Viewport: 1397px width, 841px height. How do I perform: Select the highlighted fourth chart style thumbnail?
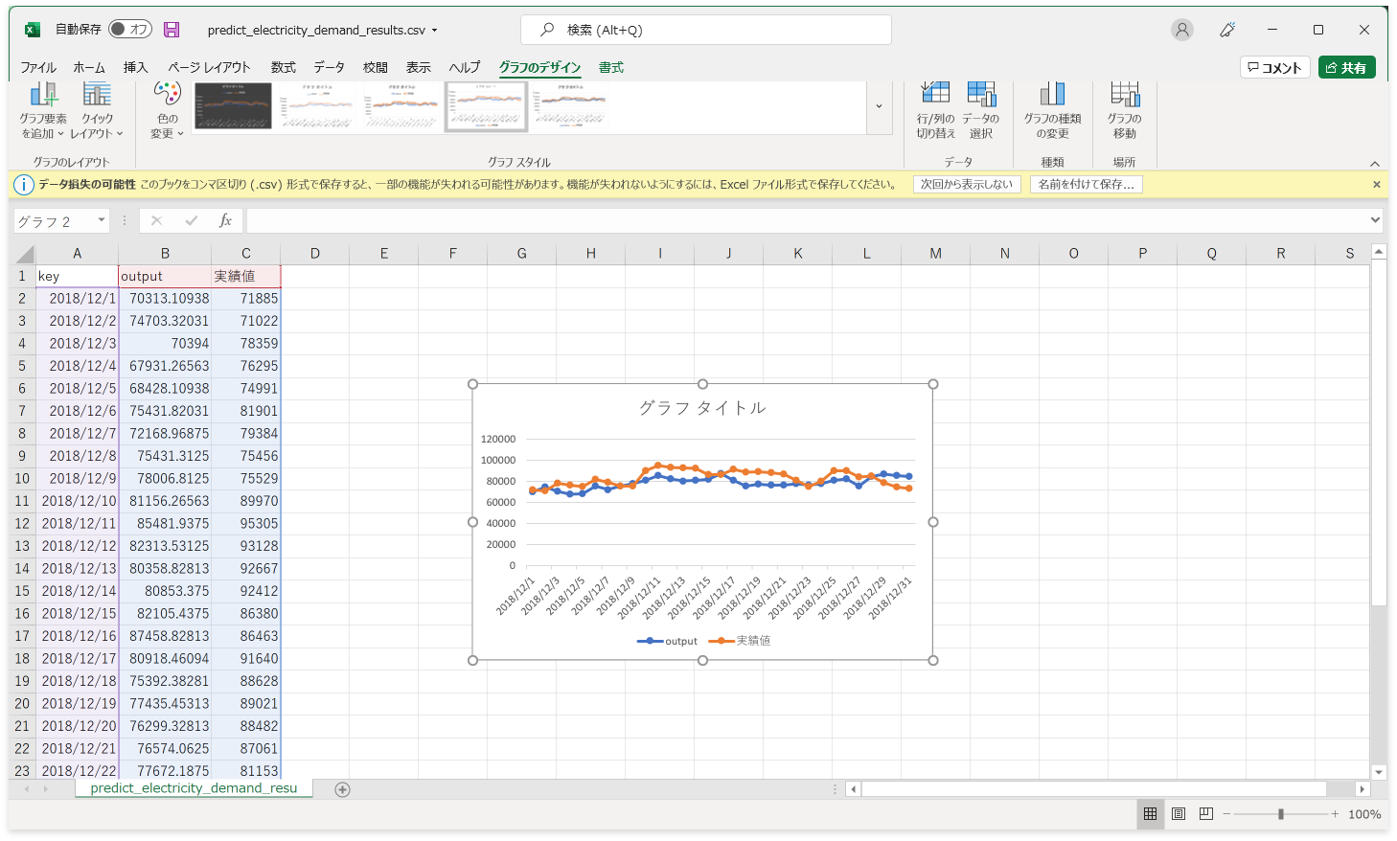click(486, 105)
